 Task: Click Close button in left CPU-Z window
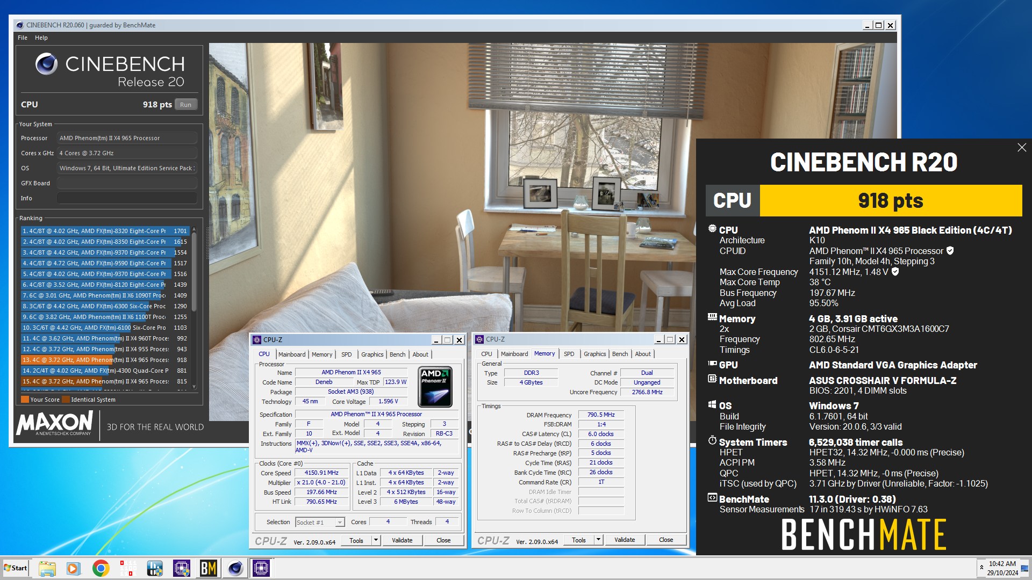pos(443,541)
